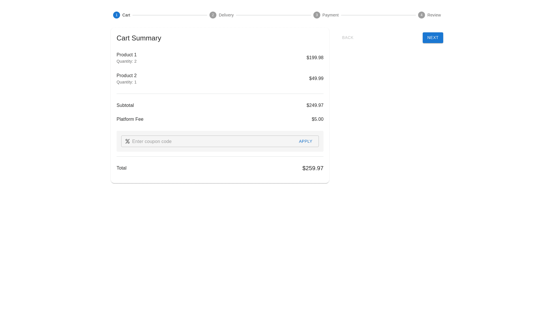
Task: Click Quantity: 2 under Product 1
Action: coord(126,61)
